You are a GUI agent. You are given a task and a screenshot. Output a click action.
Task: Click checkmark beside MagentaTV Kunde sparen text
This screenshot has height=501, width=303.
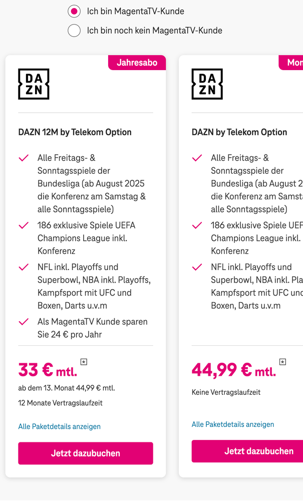coord(24,322)
